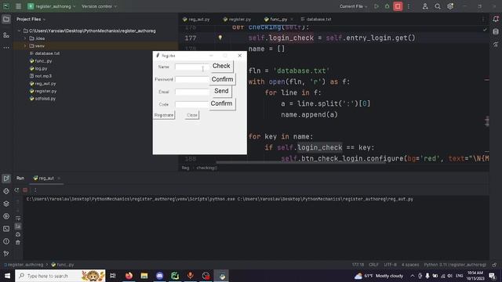Open Search Everywhere magnifier icon
502x282 pixels.
coord(438,6)
